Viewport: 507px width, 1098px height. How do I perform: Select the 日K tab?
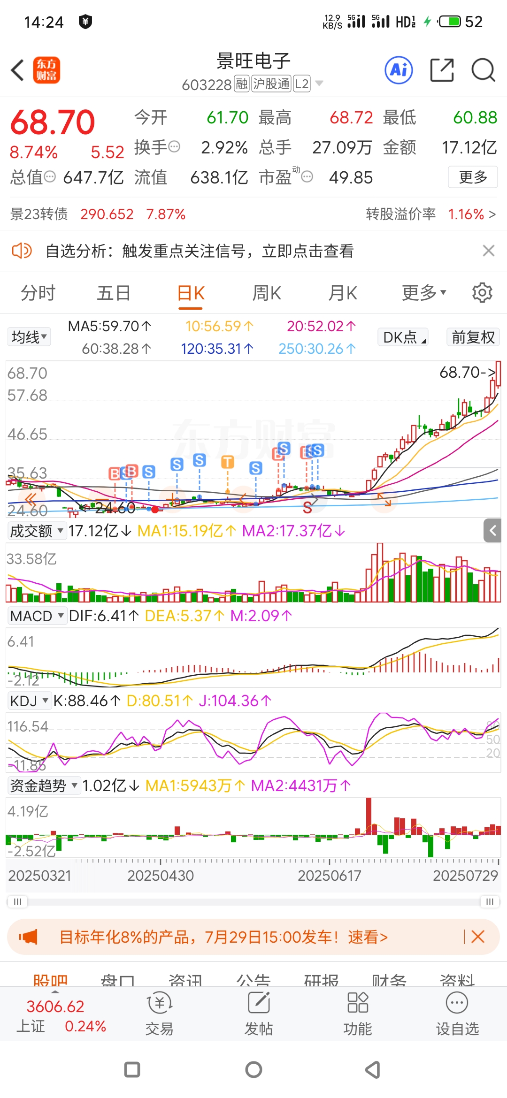pyautogui.click(x=191, y=294)
